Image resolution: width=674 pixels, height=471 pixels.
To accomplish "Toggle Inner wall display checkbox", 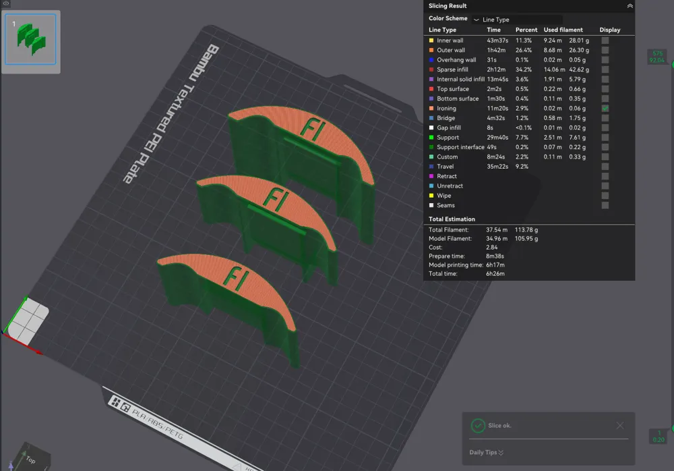I will tap(605, 40).
